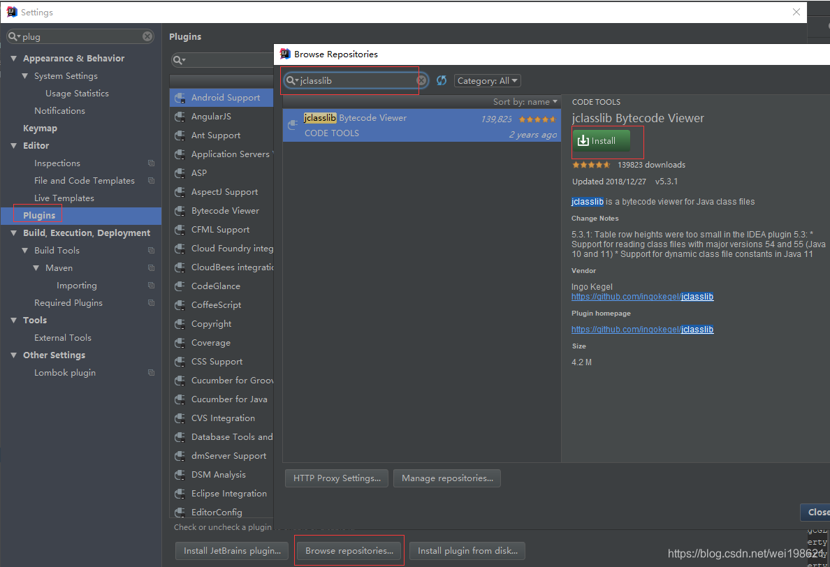Viewport: 830px width, 567px height.
Task: Install the jclasslib Bytecode Viewer plugin
Action: pyautogui.click(x=601, y=140)
